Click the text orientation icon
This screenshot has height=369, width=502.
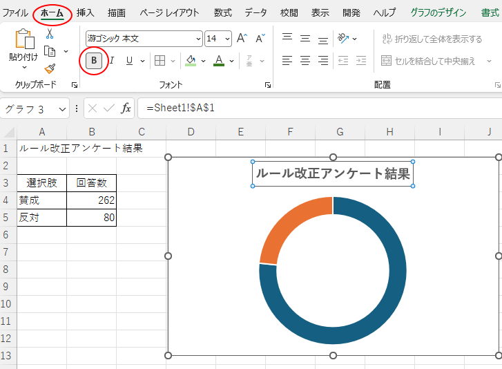(343, 39)
